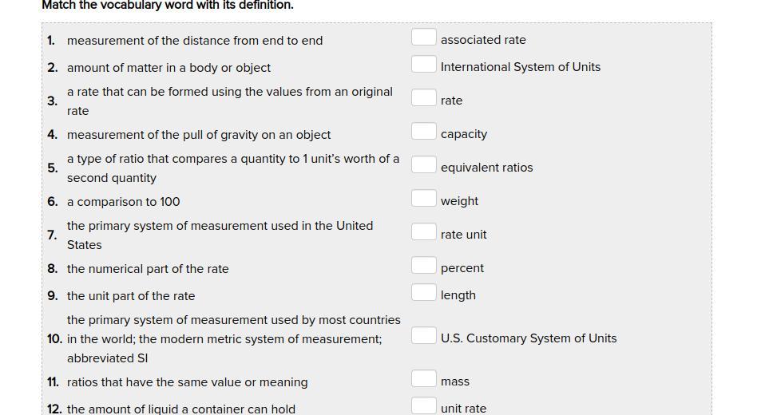Click the answer box for the term 'rate'
Screen dimensions: 765x415
pyautogui.click(x=423, y=98)
